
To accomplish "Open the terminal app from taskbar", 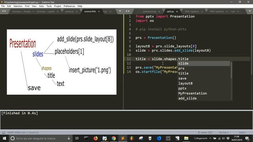I will (86, 138).
